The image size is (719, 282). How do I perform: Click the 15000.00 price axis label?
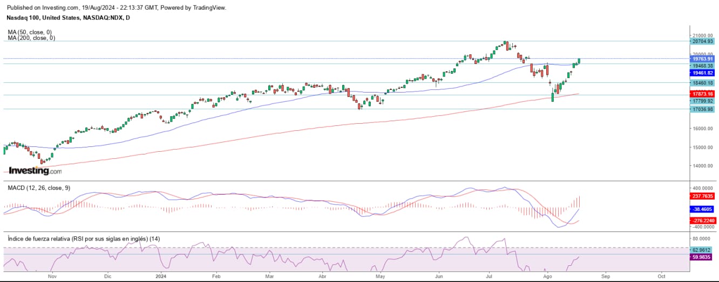[703, 147]
